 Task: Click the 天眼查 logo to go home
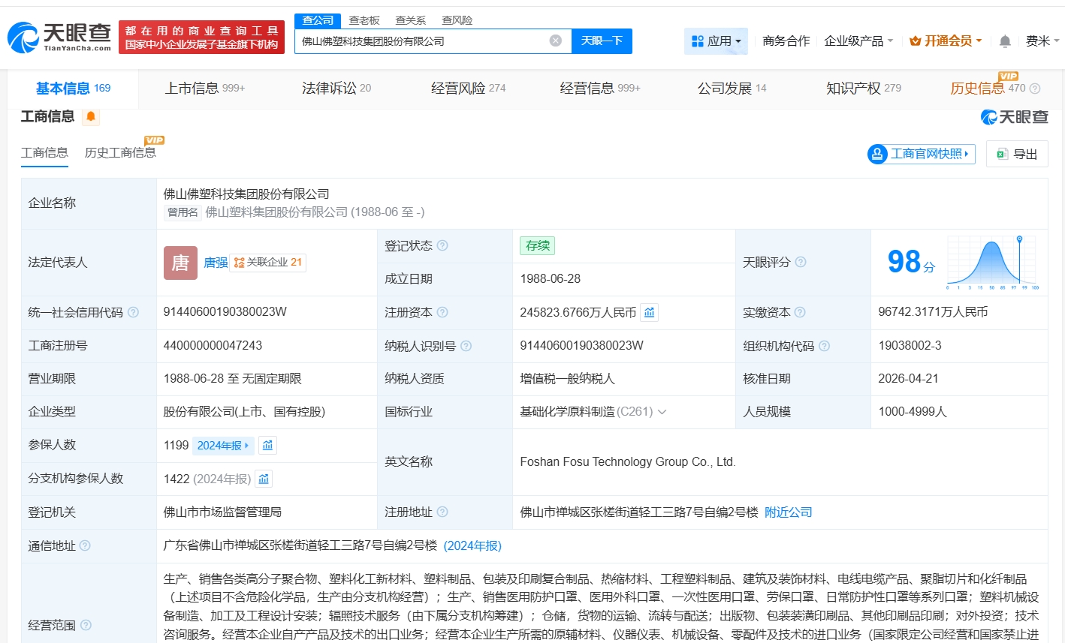[60, 37]
